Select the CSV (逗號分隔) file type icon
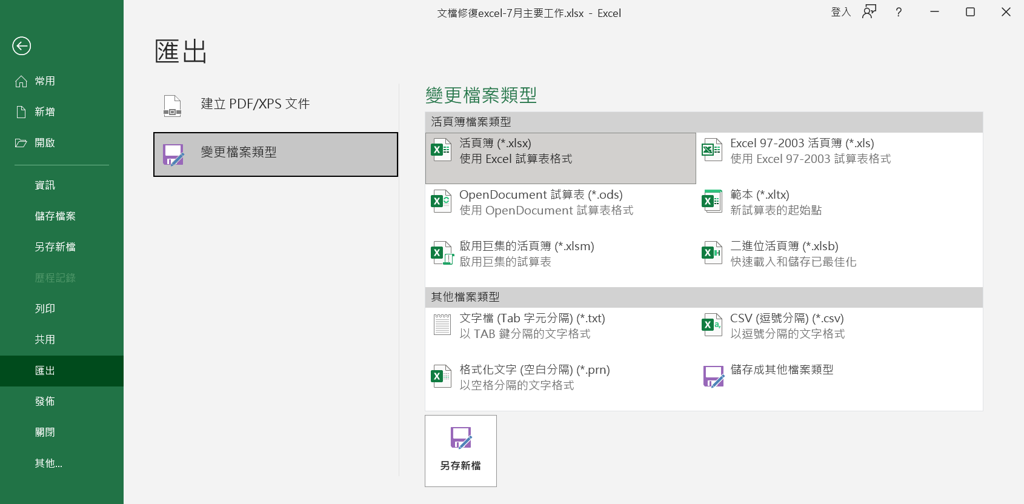Image resolution: width=1024 pixels, height=504 pixels. coord(711,325)
